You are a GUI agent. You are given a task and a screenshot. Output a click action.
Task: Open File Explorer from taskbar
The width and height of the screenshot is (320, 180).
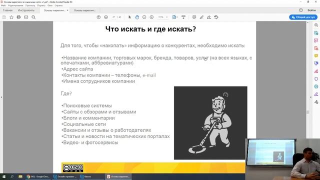tap(20, 176)
